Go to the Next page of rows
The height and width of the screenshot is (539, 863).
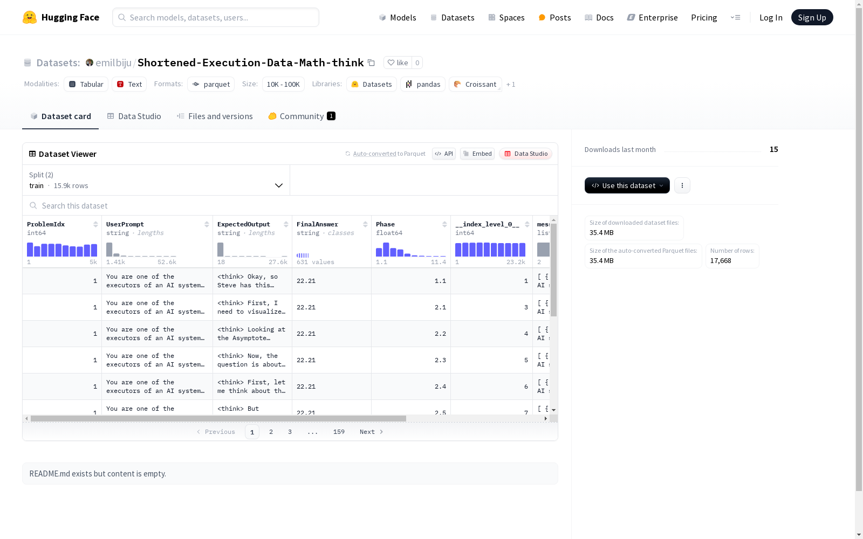pos(372,432)
